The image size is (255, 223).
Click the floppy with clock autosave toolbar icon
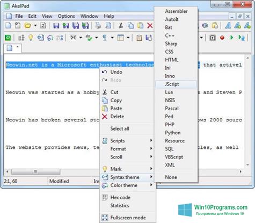pos(149,38)
